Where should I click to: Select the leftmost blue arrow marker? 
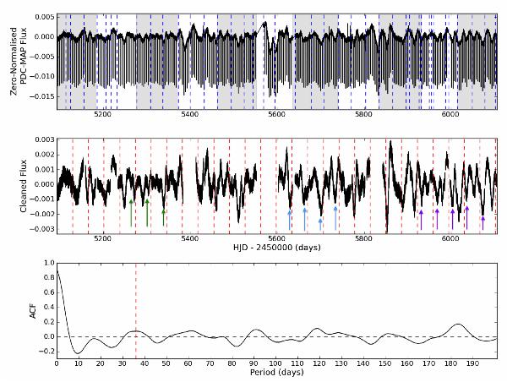pyautogui.click(x=289, y=218)
